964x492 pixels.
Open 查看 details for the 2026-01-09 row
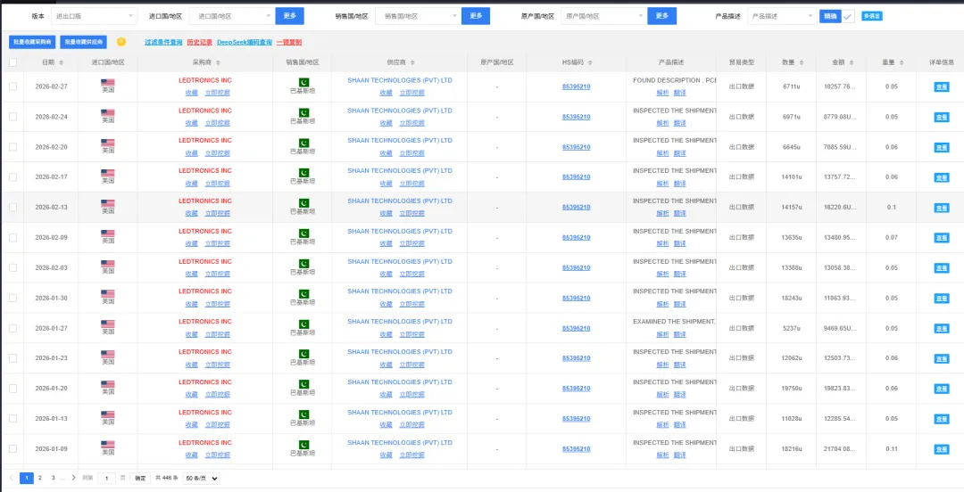point(942,449)
